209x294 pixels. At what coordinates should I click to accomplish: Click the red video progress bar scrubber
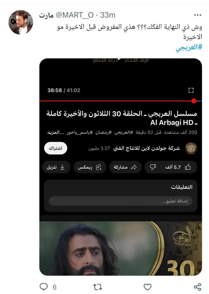pos(194,101)
